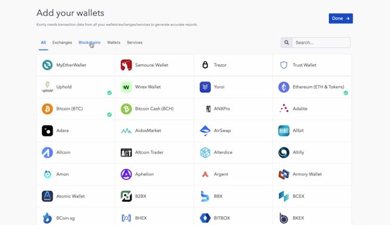Select the green Bitcoin Cash icon
Screen dimensions: 390x225
tap(126, 109)
